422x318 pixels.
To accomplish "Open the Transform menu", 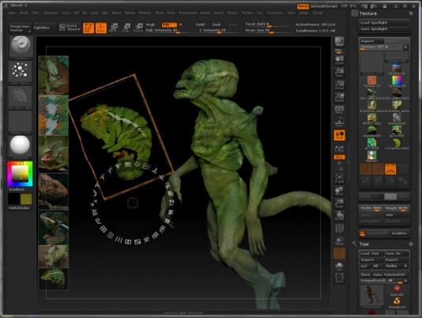I will coord(275,13).
